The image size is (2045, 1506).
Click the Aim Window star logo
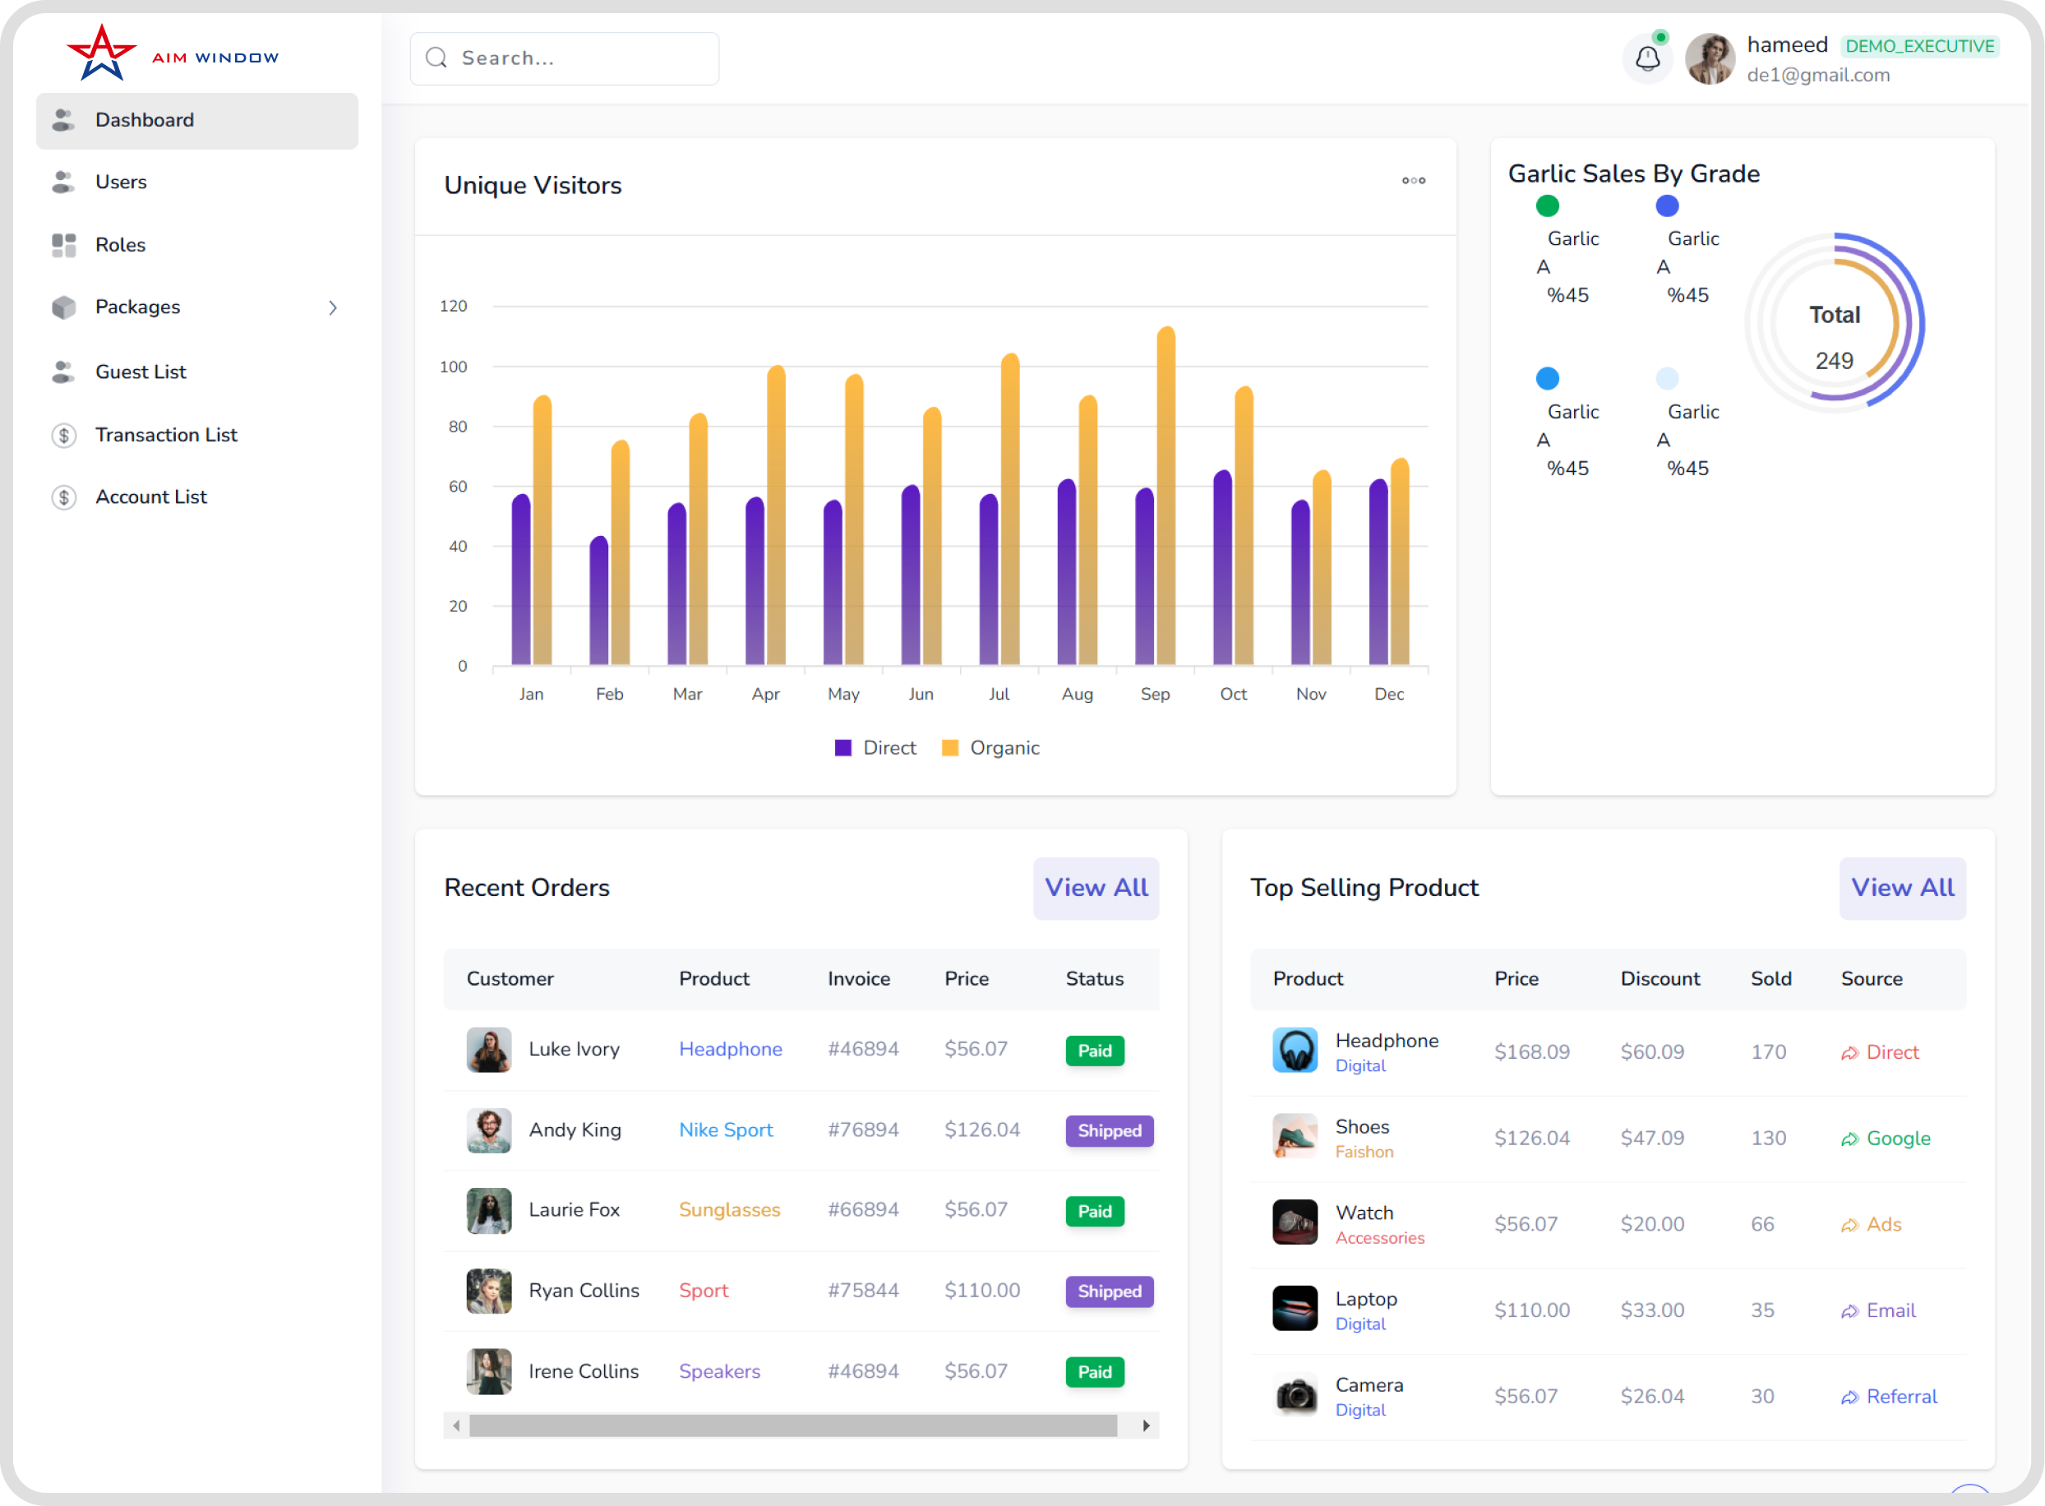(102, 53)
